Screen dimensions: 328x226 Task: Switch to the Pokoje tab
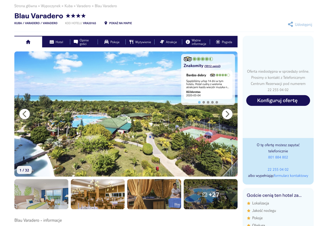point(112,42)
